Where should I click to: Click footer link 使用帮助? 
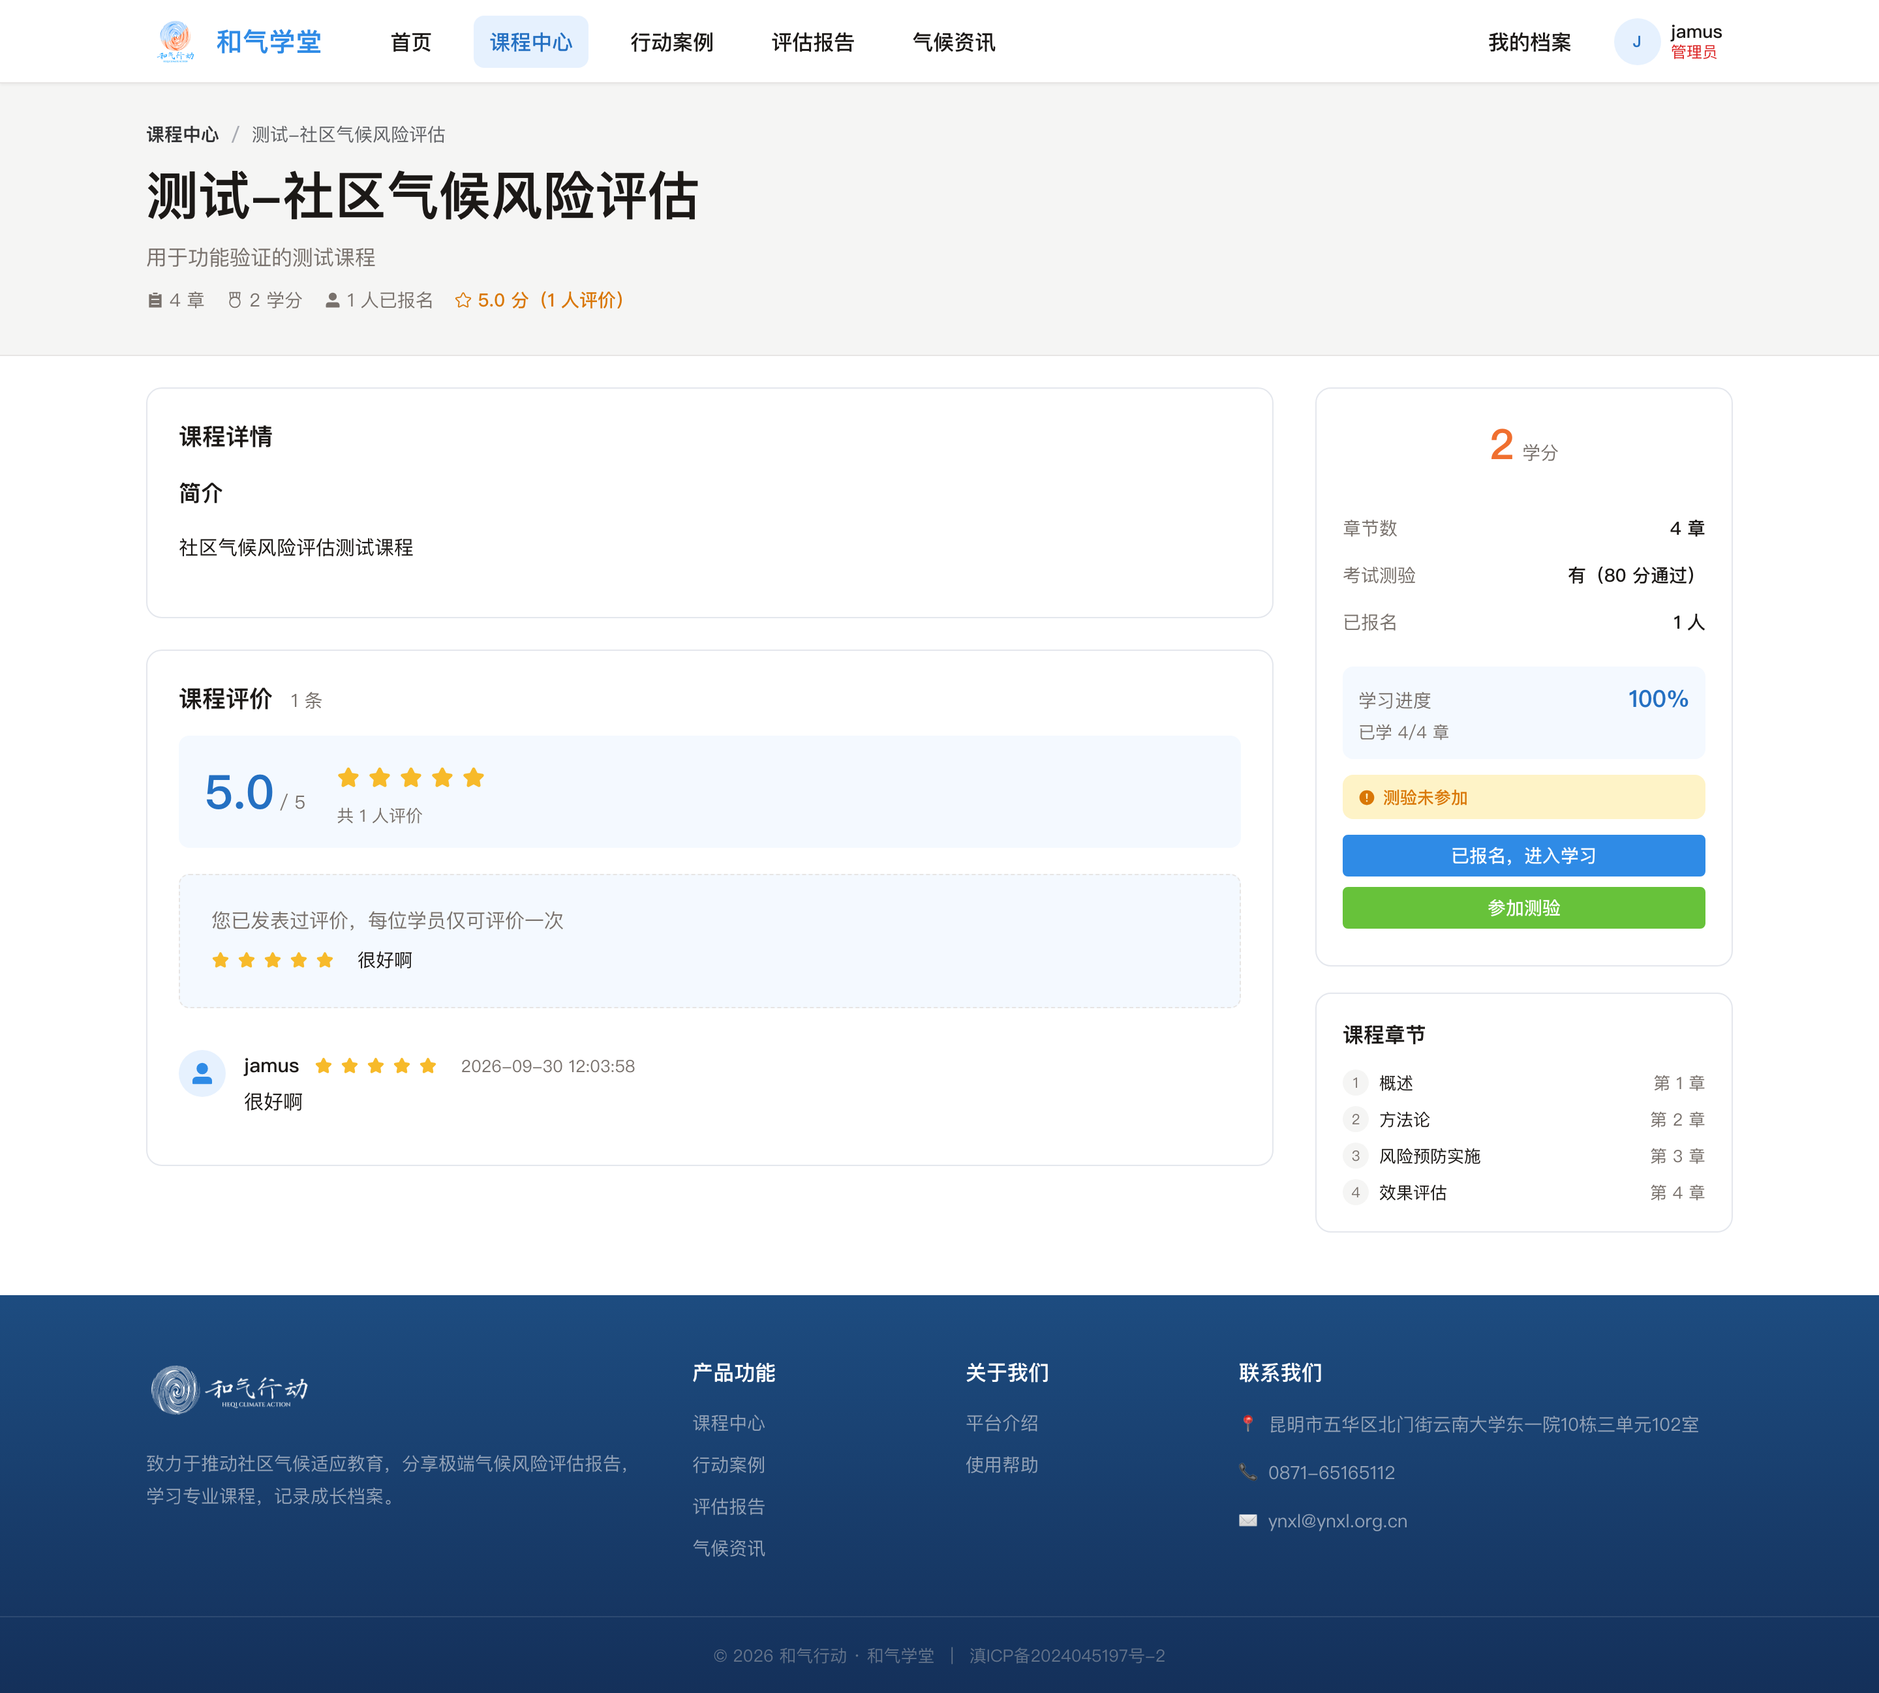coord(1001,1464)
